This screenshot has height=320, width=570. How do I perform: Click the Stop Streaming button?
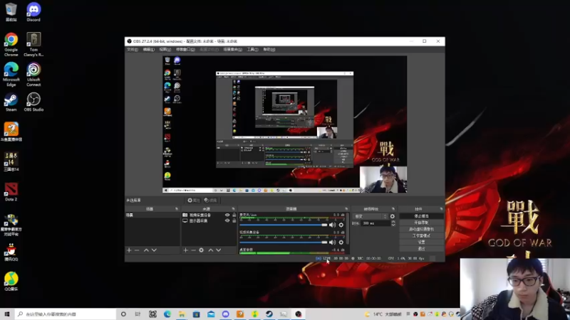421,216
